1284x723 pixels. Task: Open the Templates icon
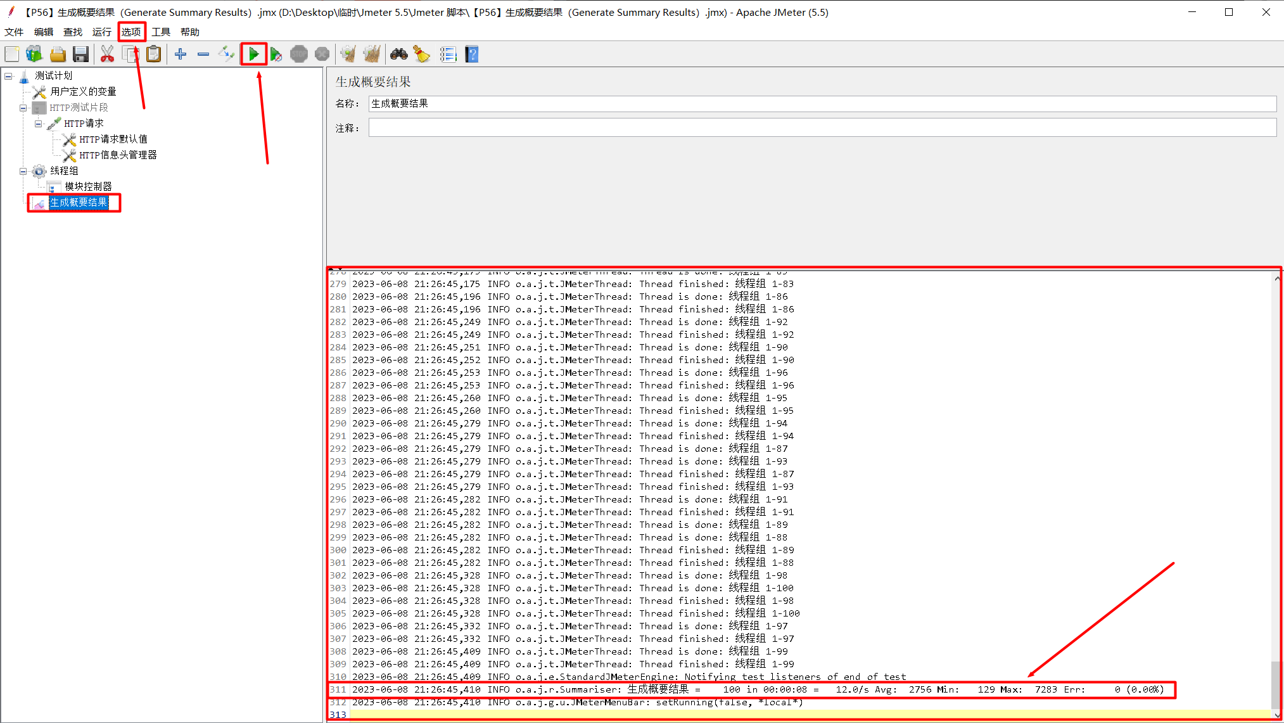pyautogui.click(x=34, y=54)
